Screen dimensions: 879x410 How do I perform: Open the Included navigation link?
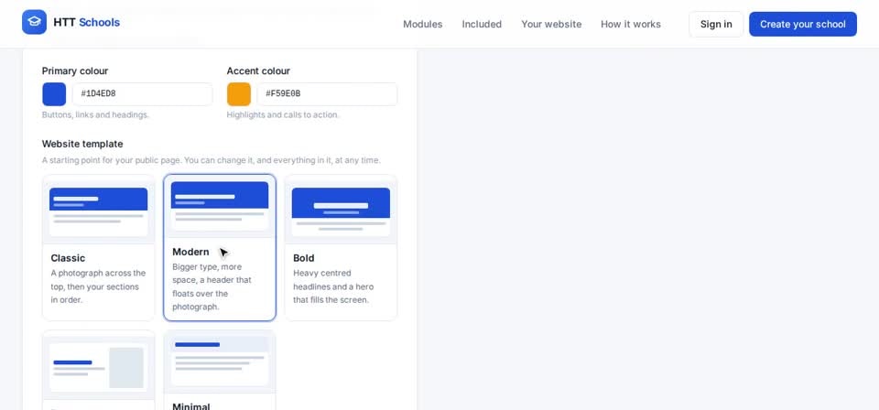coord(482,24)
